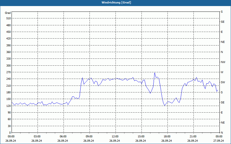The image size is (231, 144).
Task: Click the 420 value on the degree axis
Action: tap(9, 39)
